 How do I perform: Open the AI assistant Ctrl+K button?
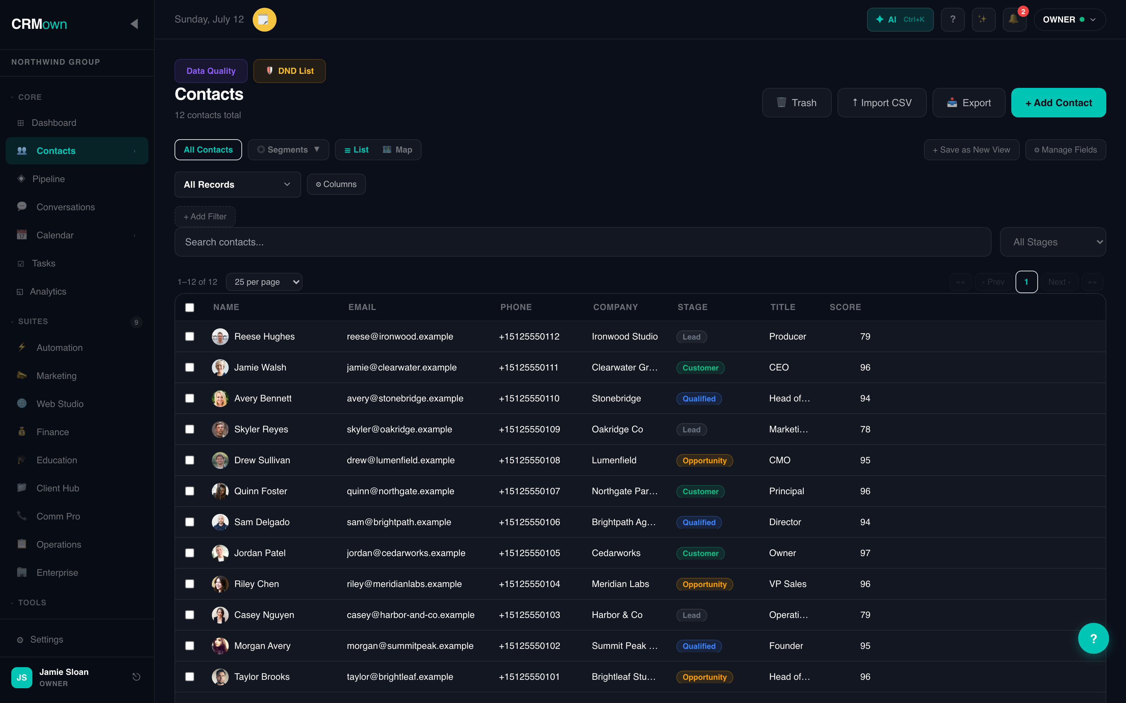tap(900, 20)
